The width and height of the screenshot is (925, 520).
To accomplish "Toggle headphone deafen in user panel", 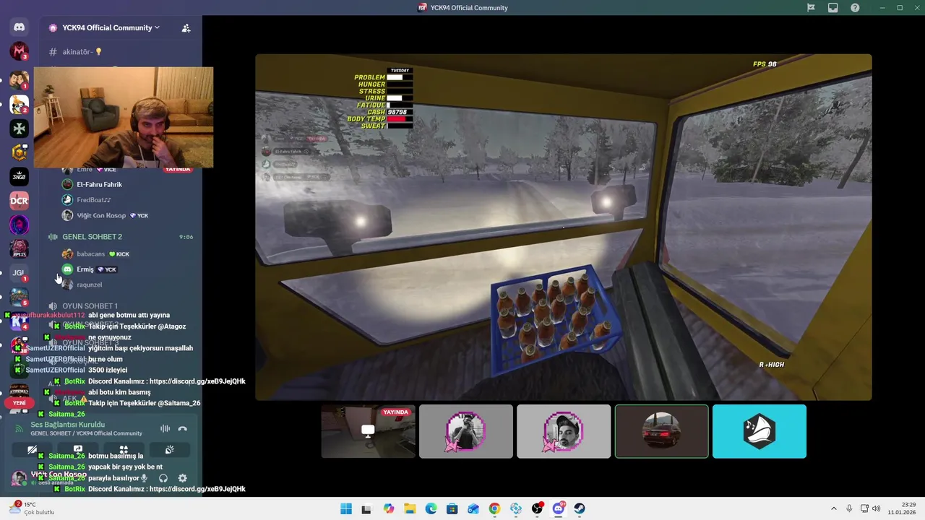I will point(163,478).
